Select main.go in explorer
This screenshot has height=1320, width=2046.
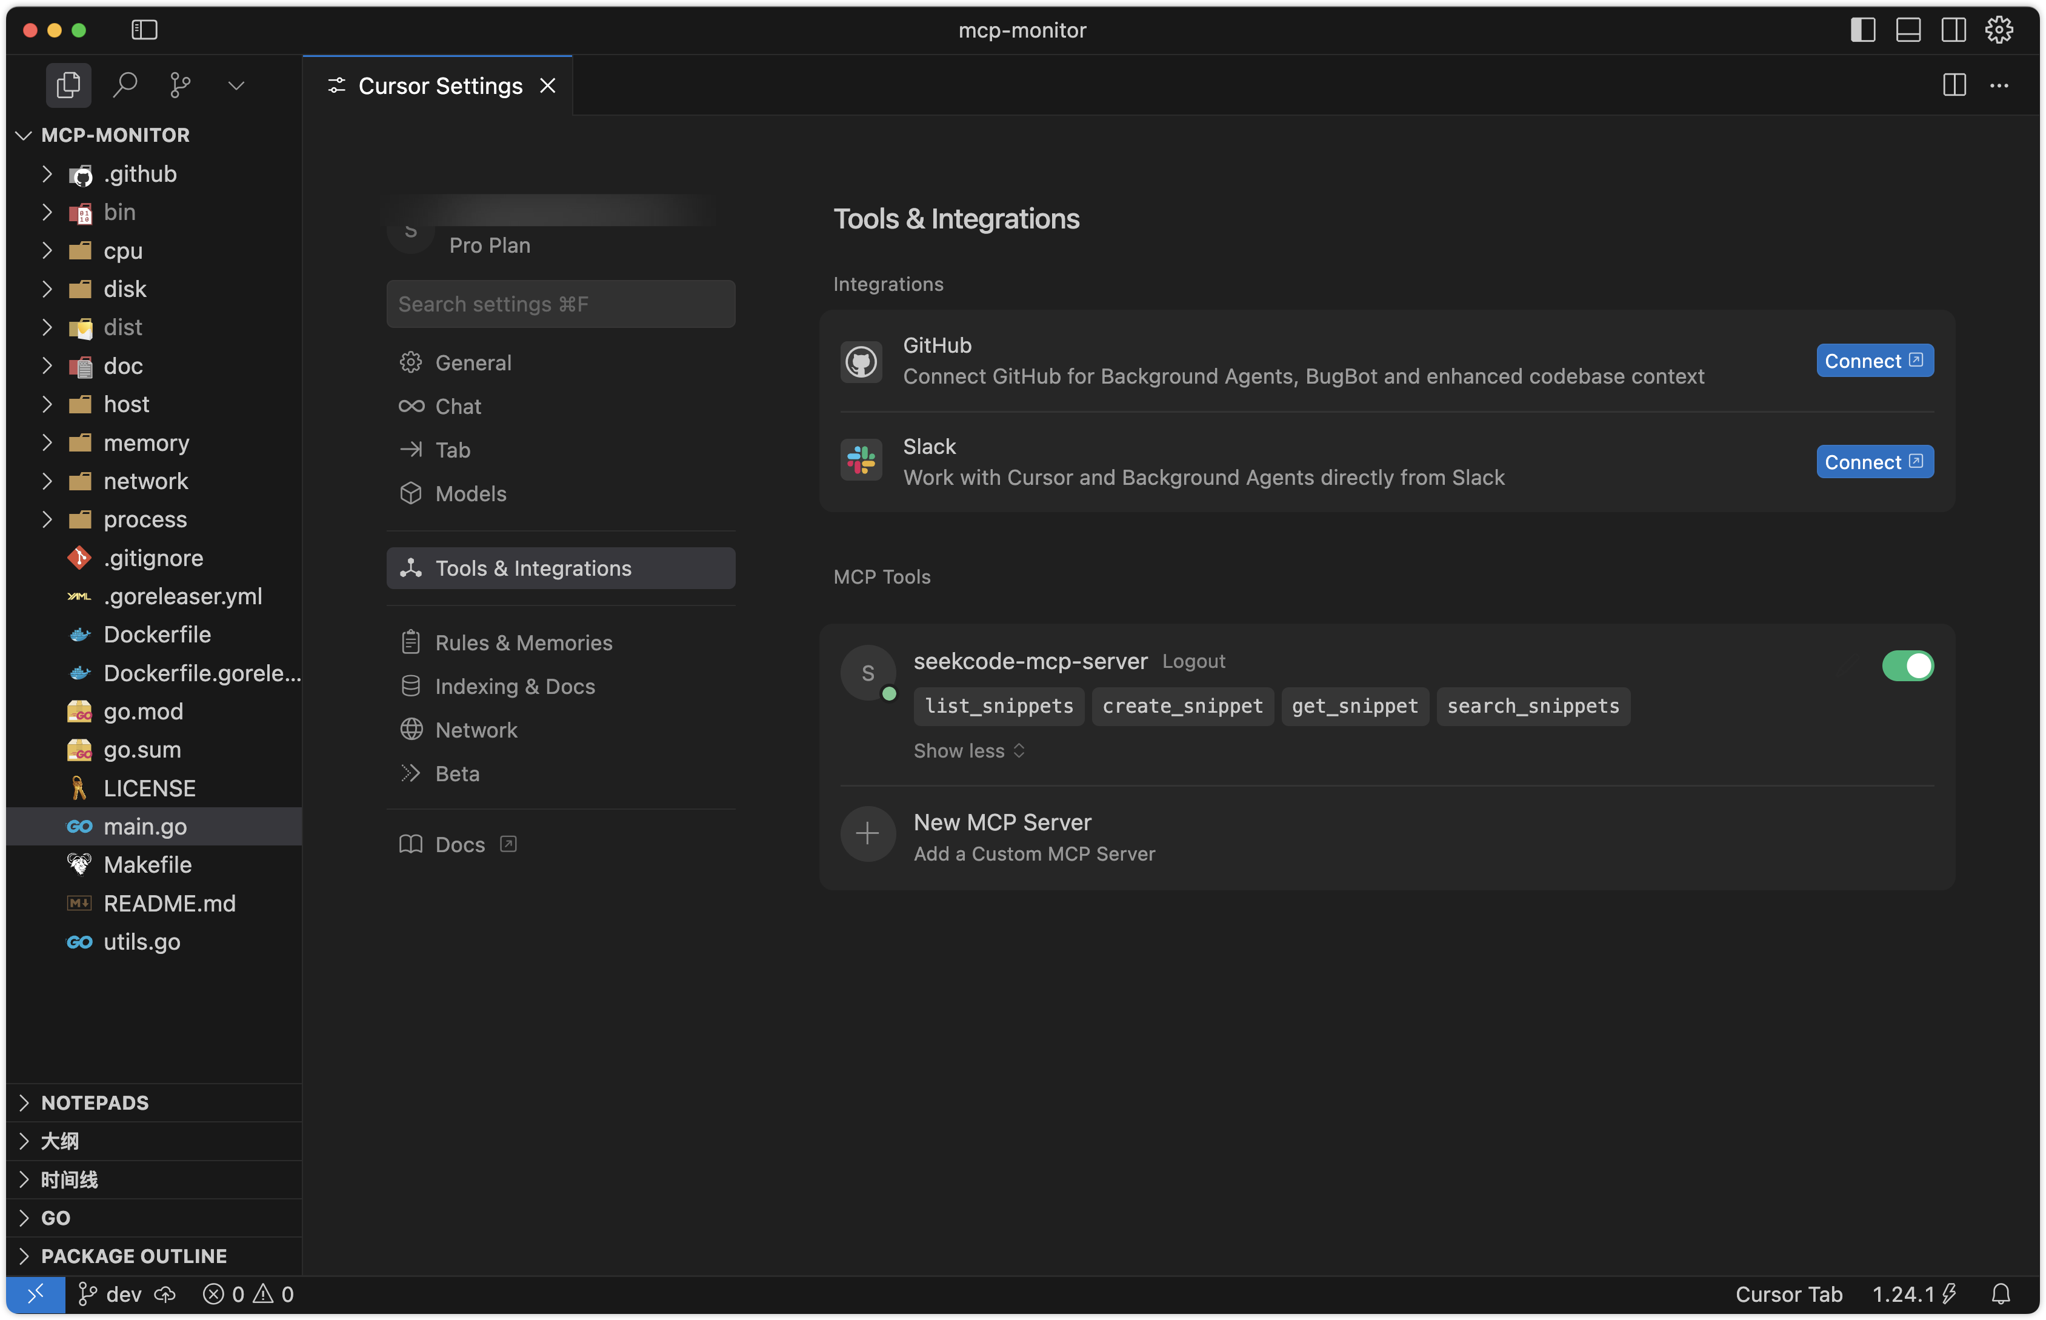click(155, 827)
